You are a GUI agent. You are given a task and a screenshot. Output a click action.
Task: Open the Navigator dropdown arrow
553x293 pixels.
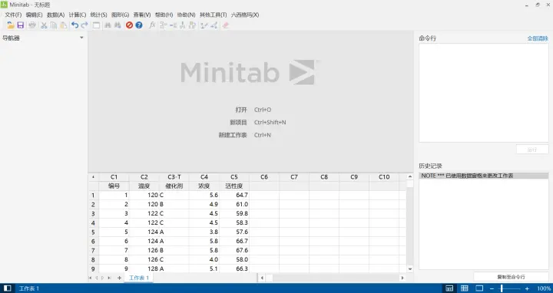(x=81, y=38)
